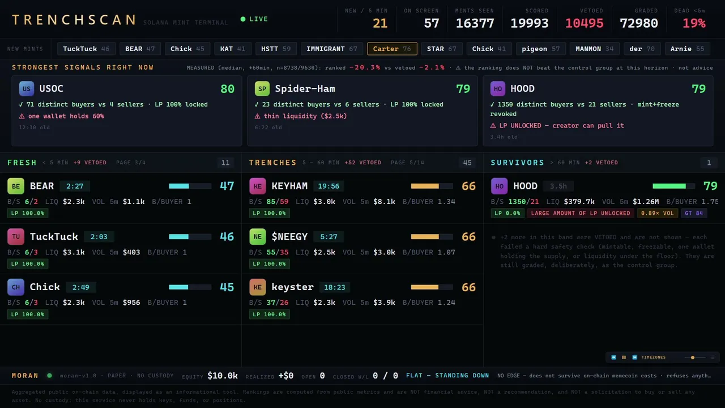Open the player's menu lines icon

pos(713,358)
